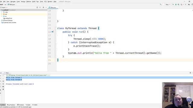Open the Navigate menu
Image resolution: width=193 pixels, height=108 pixels.
pos(13,1)
